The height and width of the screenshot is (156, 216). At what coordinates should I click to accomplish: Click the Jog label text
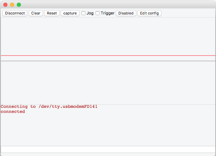[x=90, y=13]
